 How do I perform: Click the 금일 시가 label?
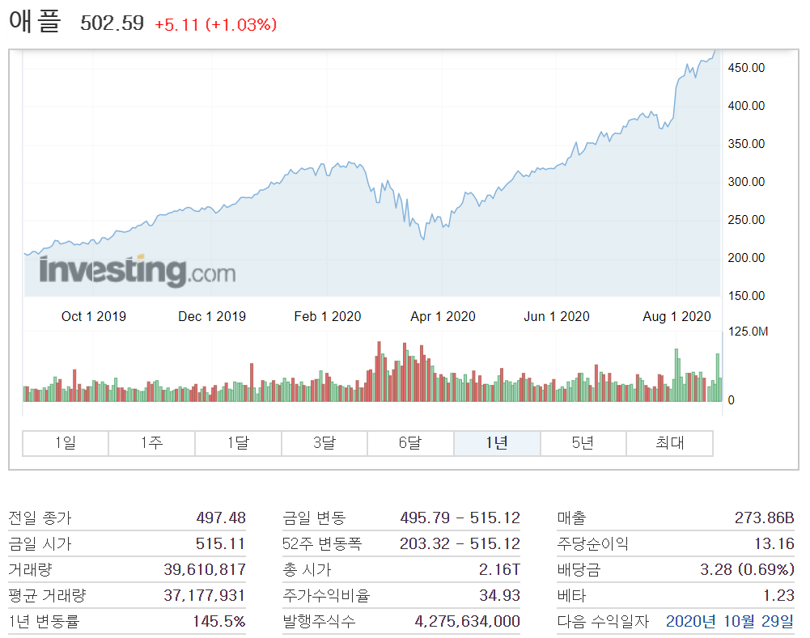pos(40,543)
